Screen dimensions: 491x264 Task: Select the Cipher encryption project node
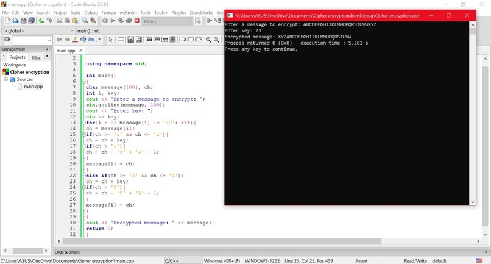pos(29,72)
